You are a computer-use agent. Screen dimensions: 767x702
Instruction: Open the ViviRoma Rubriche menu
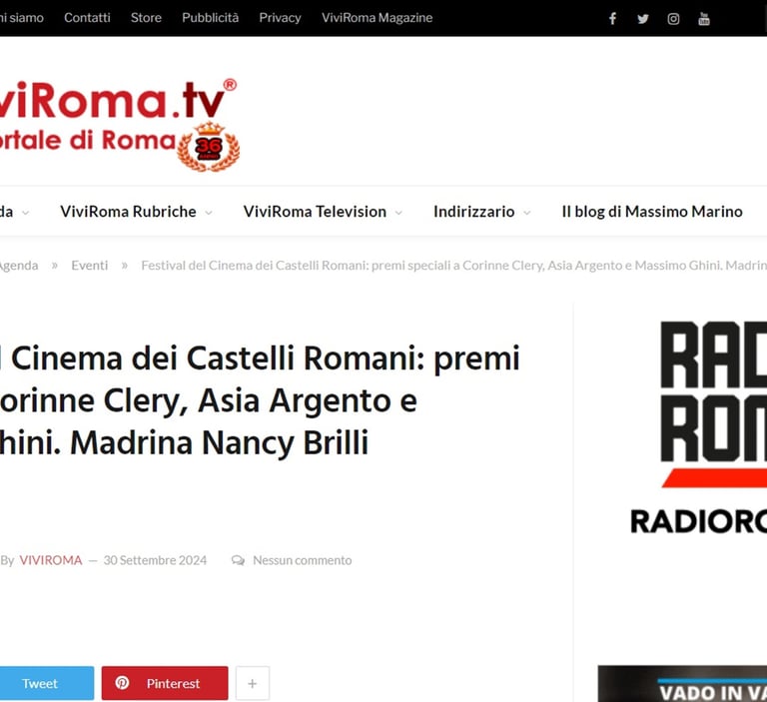pyautogui.click(x=128, y=212)
